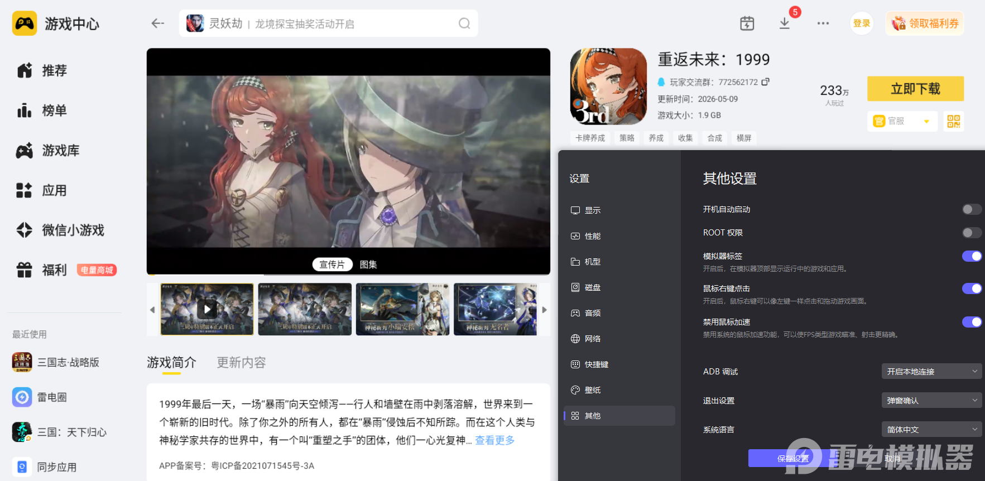Click 立即下载 button
Image resolution: width=985 pixels, height=481 pixels.
point(915,89)
